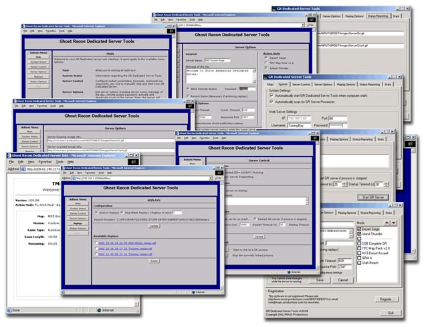The width and height of the screenshot is (428, 327).
Task: Click Server Name field on web Server Options
Action: (217, 60)
